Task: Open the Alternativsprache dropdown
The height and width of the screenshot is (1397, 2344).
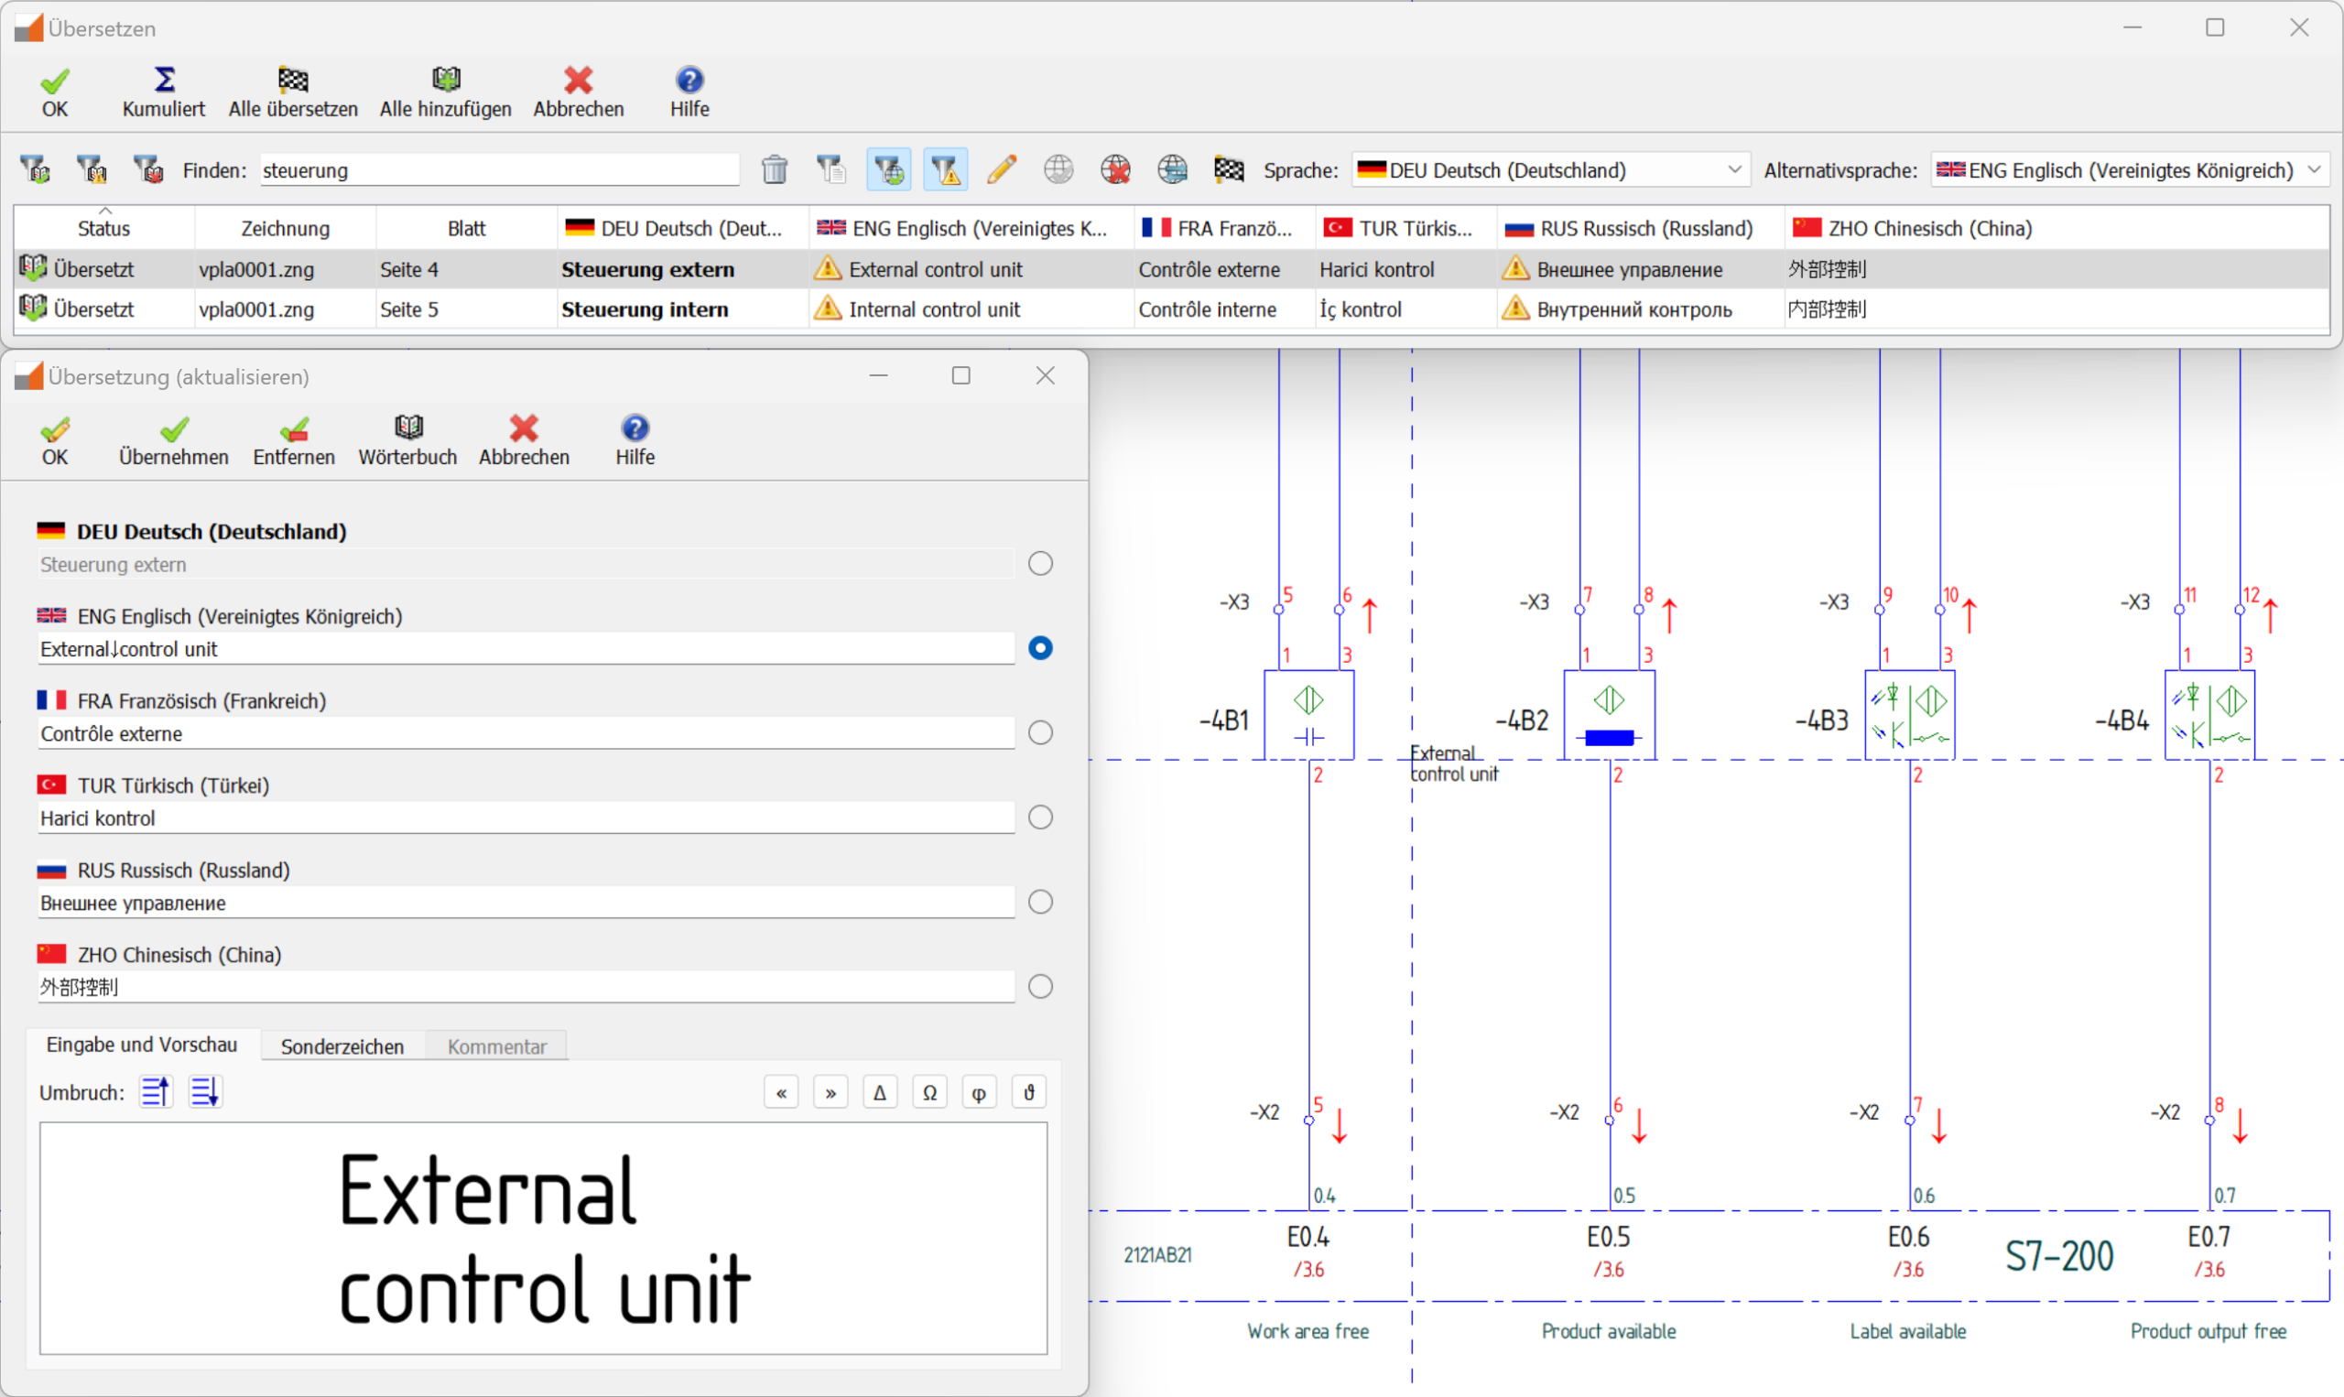Action: [2129, 170]
